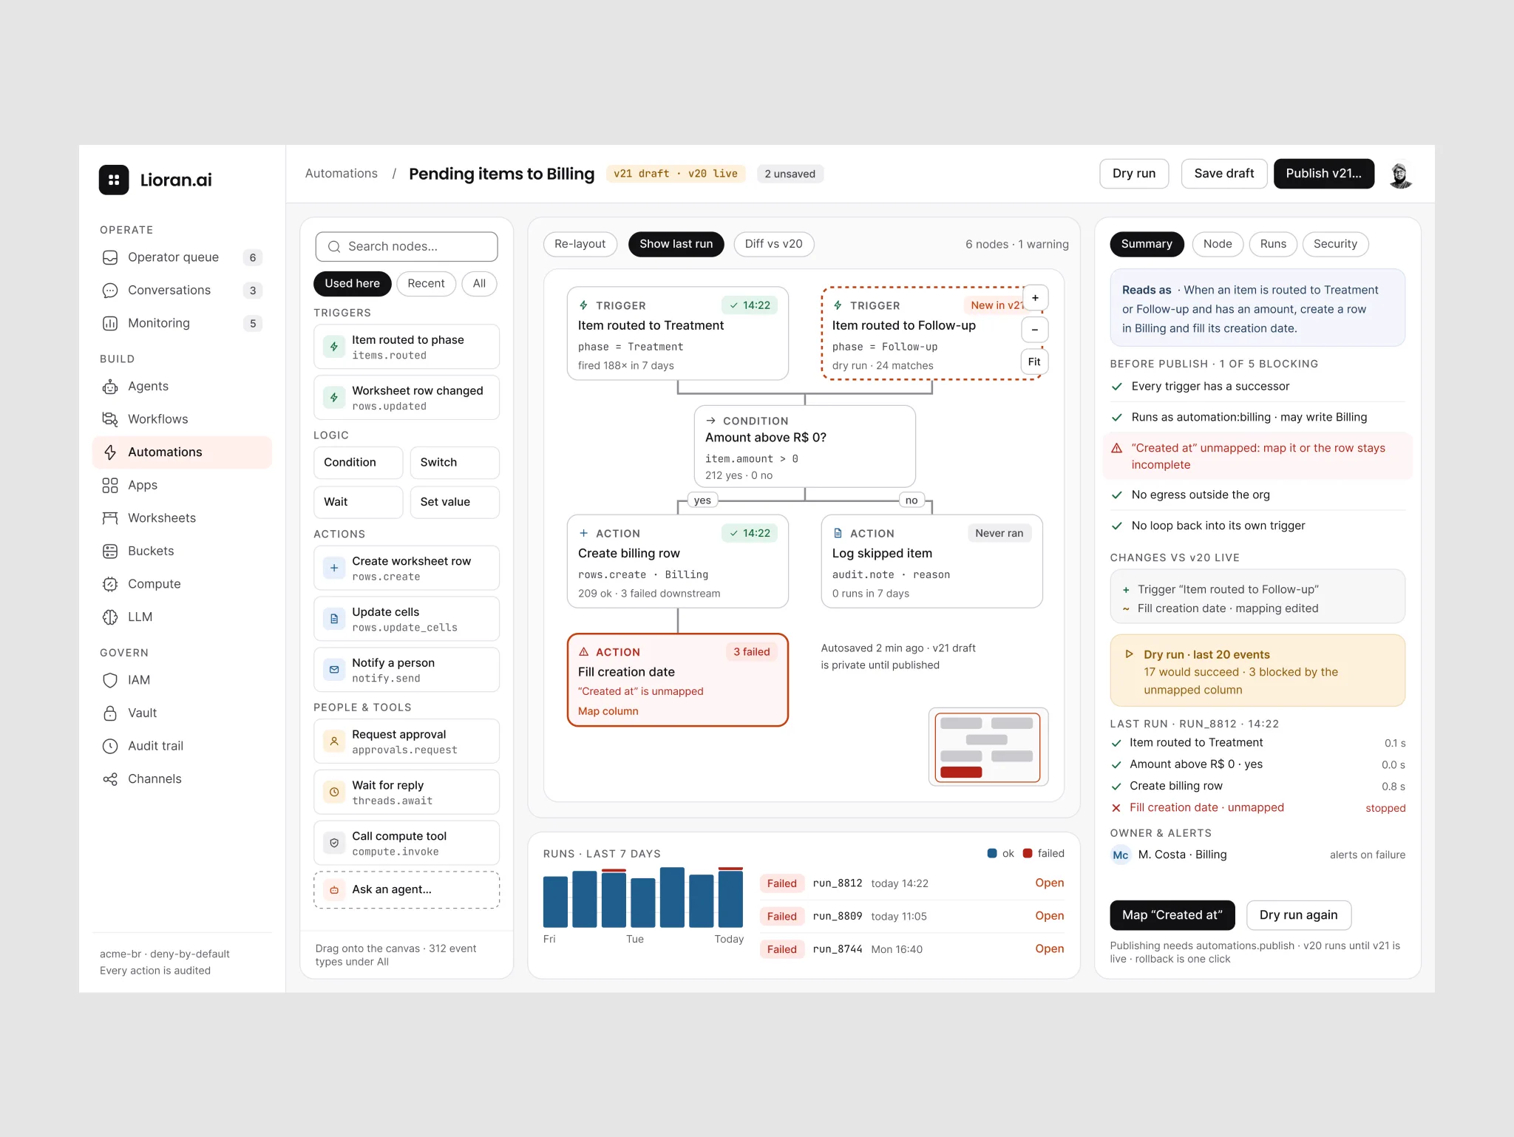
Task: Click the Automations breadcrumb link
Action: pos(341,174)
